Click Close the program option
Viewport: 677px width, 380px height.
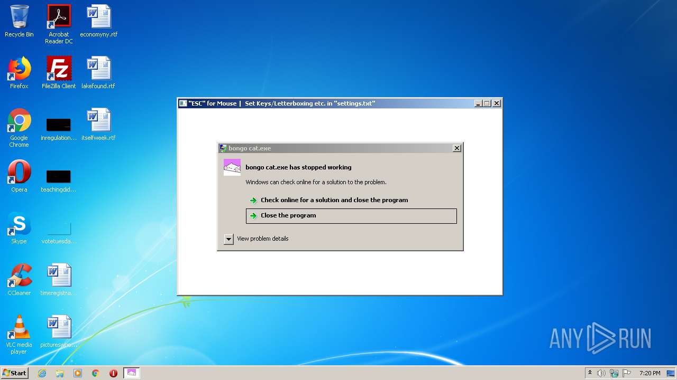(x=351, y=216)
